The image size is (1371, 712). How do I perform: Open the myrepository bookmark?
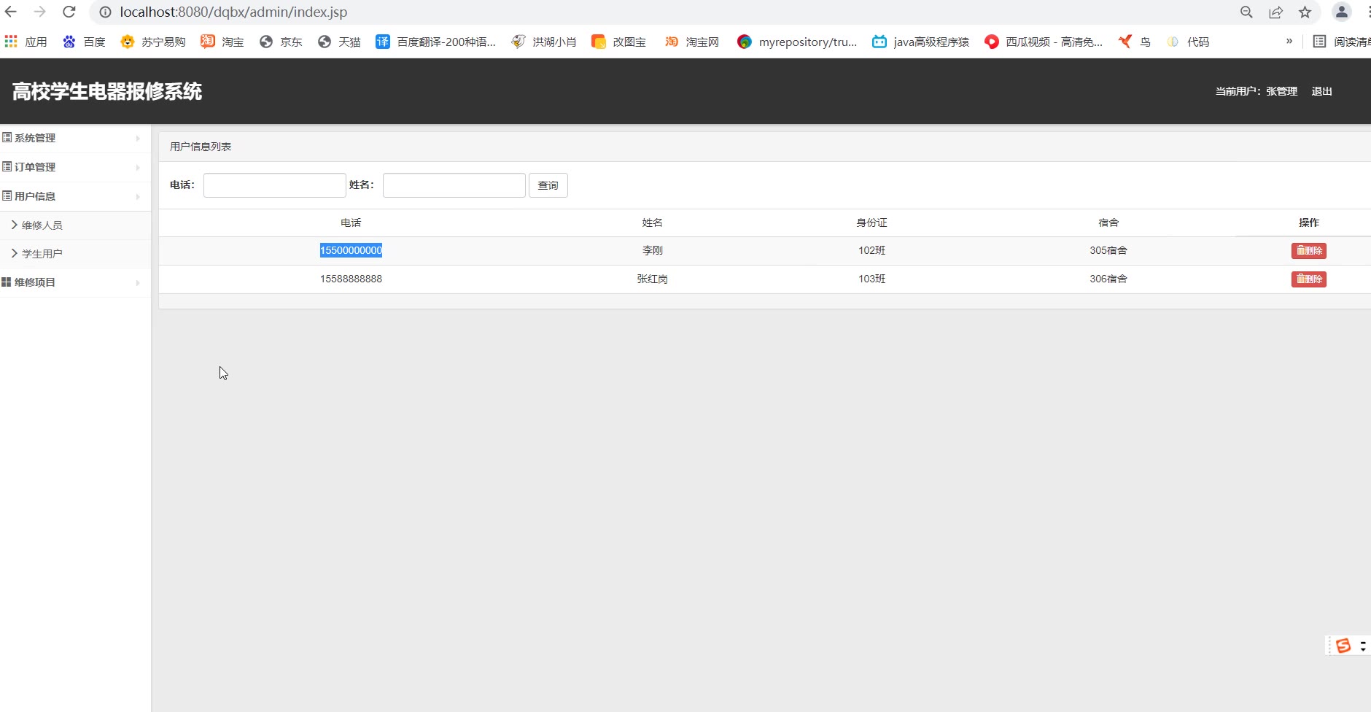(x=797, y=42)
